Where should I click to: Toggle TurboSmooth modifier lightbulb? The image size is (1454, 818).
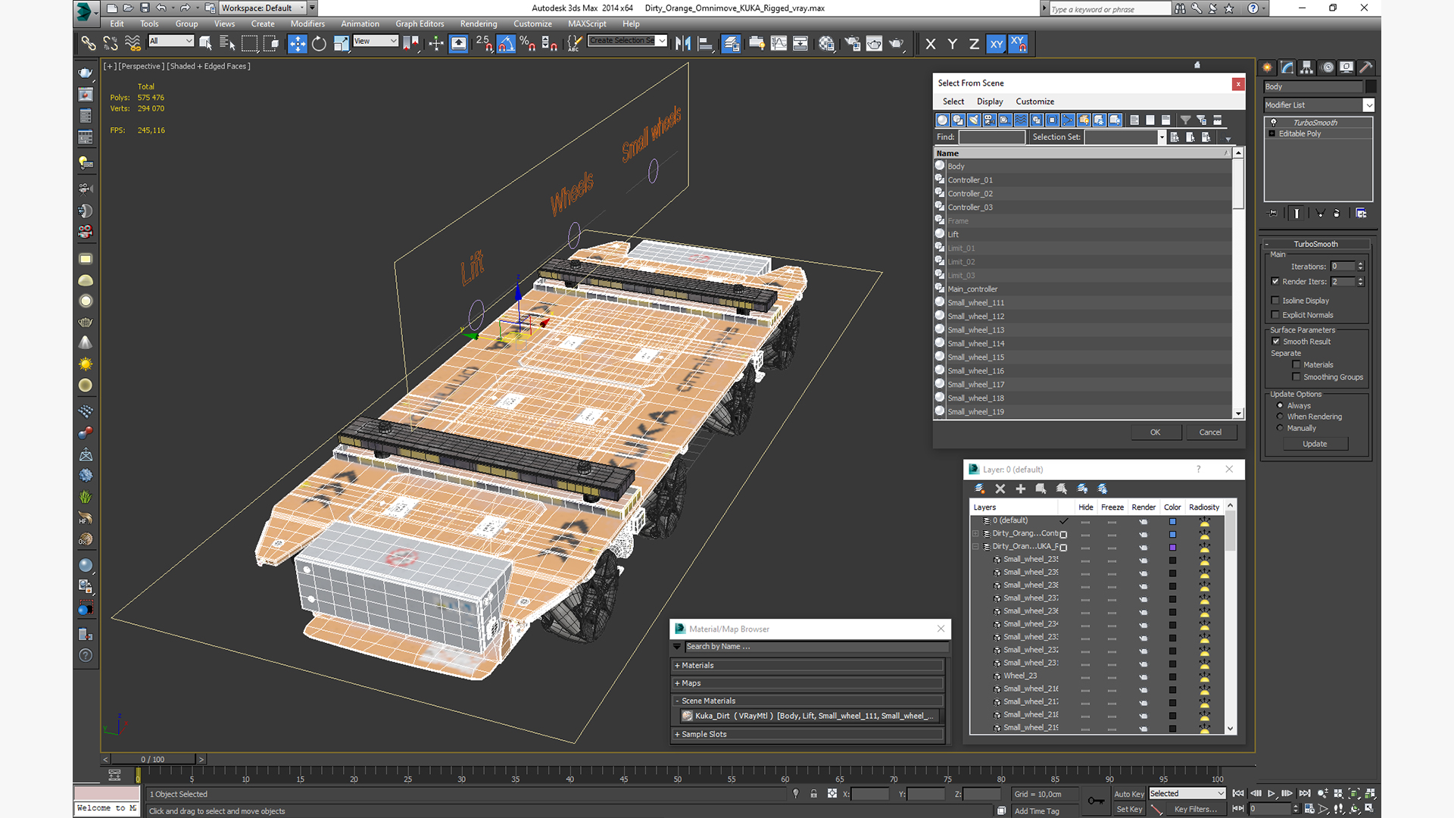(1274, 122)
